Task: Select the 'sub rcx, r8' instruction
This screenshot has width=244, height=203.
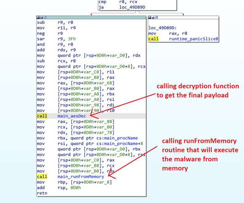Action: point(56,61)
